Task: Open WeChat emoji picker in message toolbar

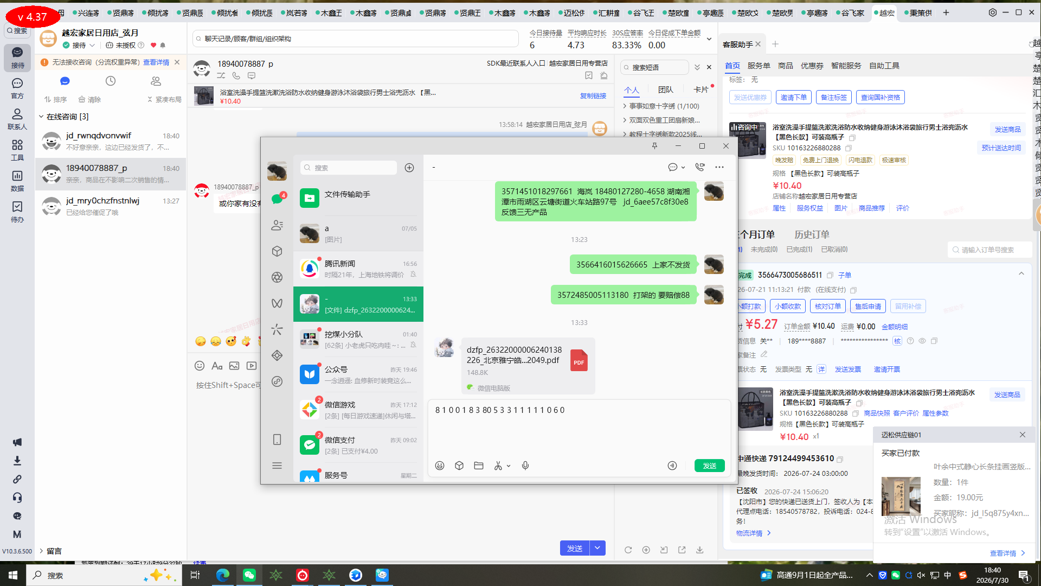Action: click(x=440, y=466)
